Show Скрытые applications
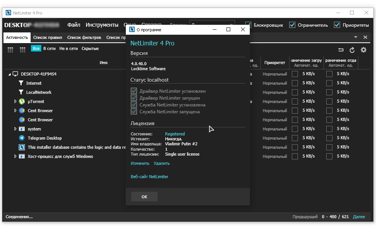Viewport: 376px width, 230px height. click(x=90, y=48)
